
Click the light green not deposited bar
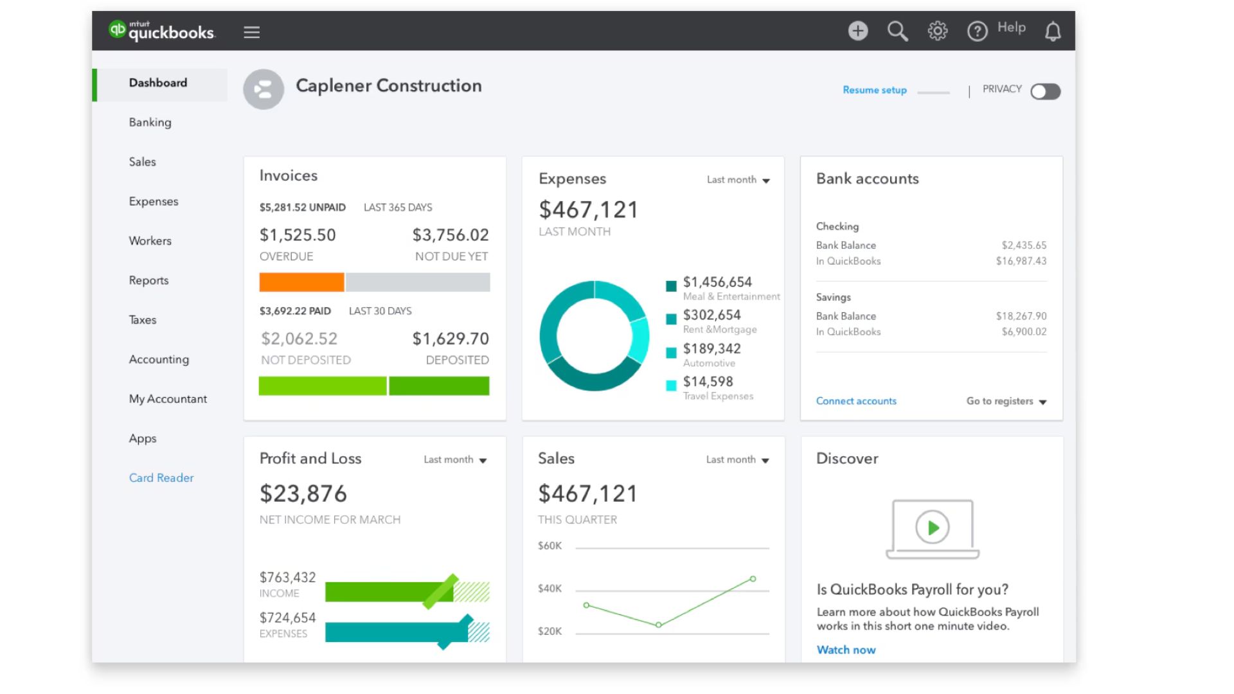point(323,386)
